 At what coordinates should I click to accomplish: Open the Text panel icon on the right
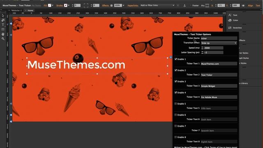tap(230, 15)
